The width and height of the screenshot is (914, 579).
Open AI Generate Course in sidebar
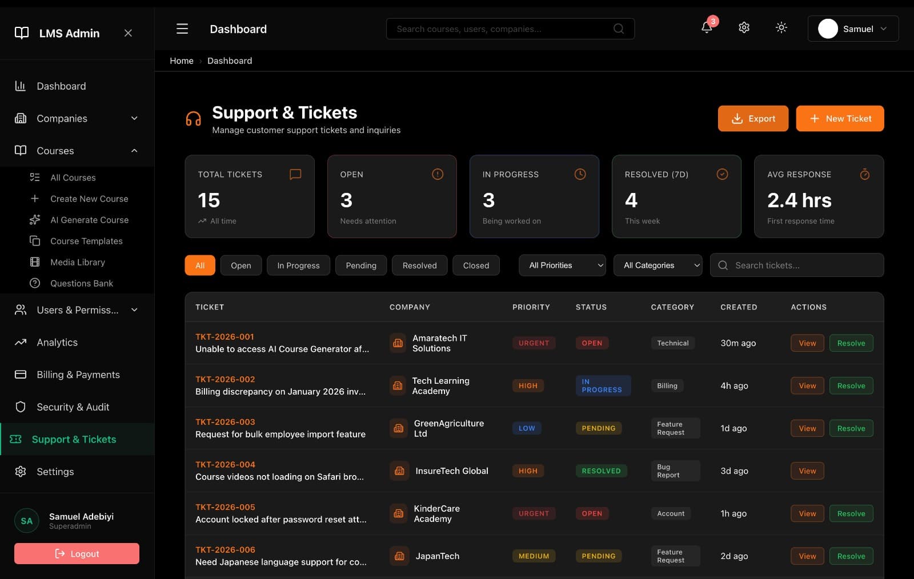tap(89, 220)
